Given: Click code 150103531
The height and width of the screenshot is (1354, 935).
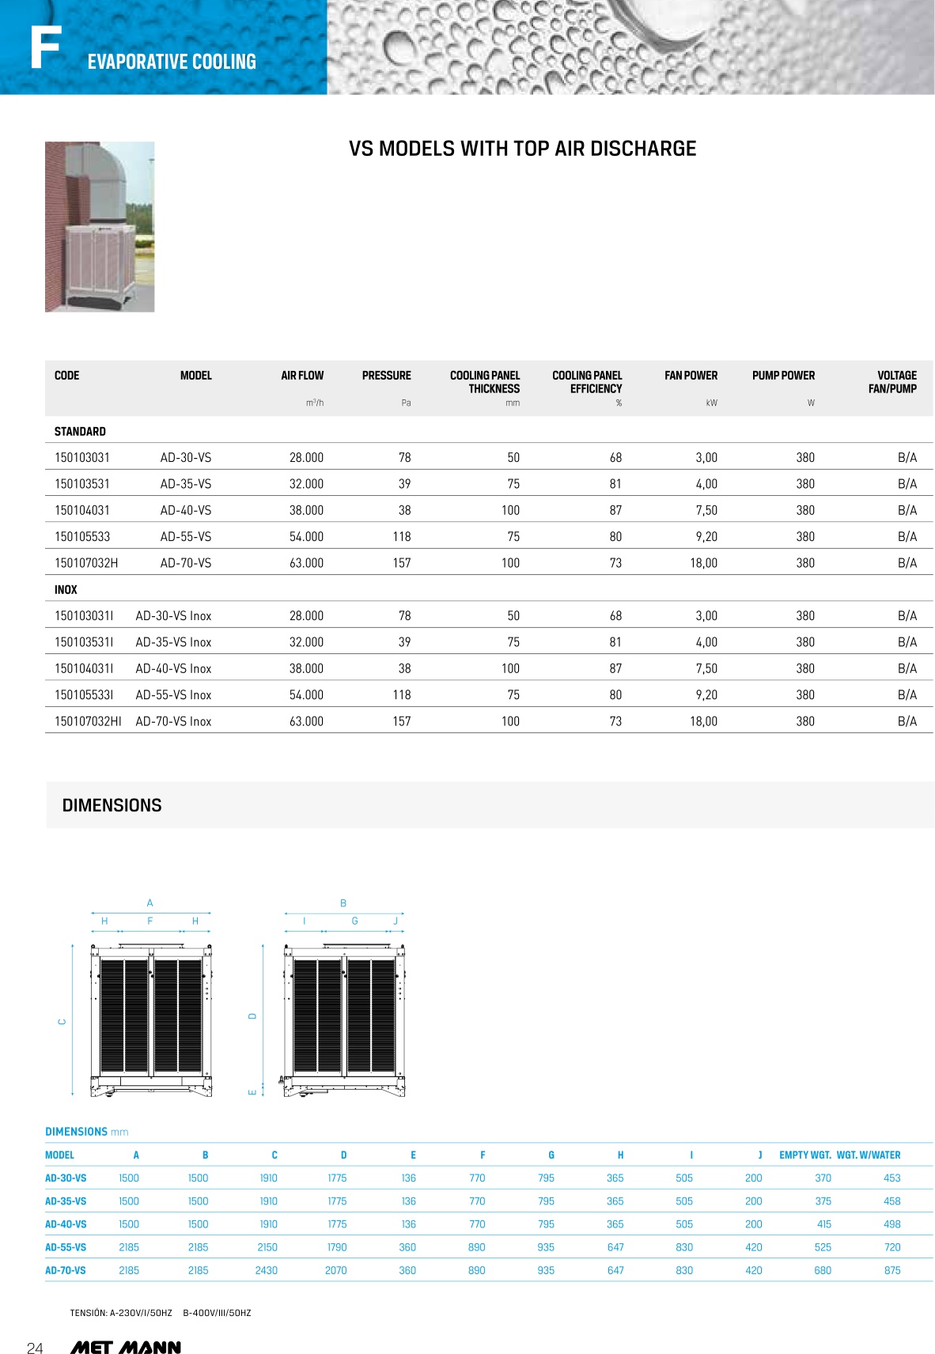Looking at the screenshot, I should 82,484.
